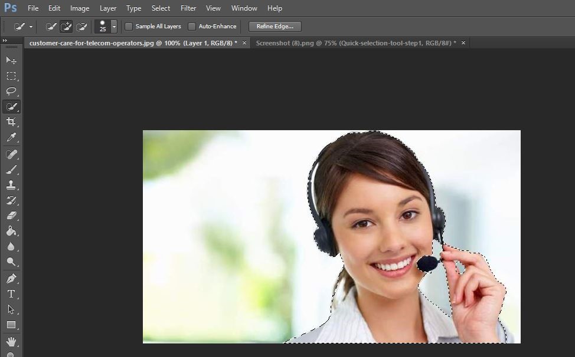Click the woman photo on canvas
Viewport: 575px width, 357px height.
(332, 237)
